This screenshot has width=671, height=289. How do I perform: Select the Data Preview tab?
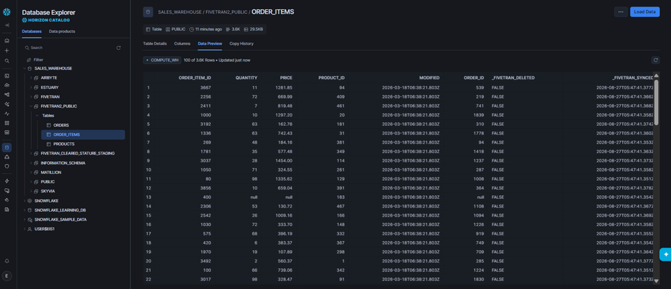pyautogui.click(x=210, y=44)
